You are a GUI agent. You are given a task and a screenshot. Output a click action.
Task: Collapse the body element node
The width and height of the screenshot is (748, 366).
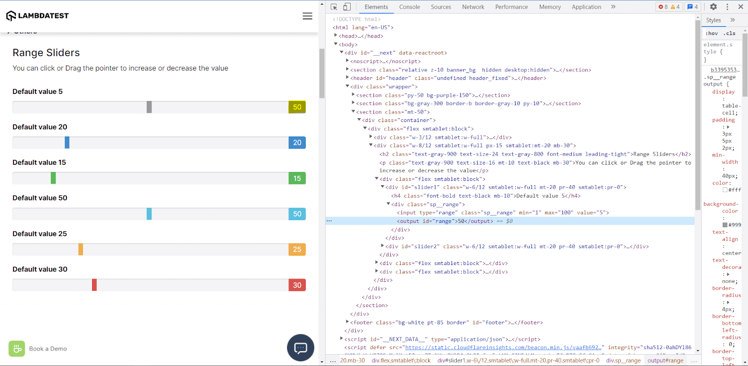click(x=336, y=44)
